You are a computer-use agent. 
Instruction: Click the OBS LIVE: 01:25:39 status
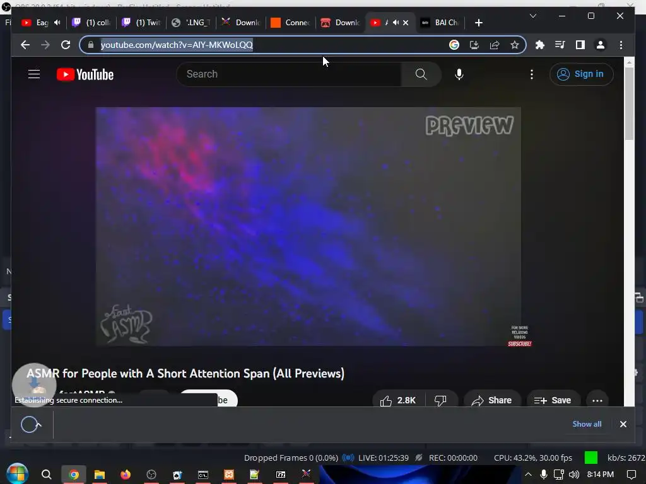[x=383, y=458]
